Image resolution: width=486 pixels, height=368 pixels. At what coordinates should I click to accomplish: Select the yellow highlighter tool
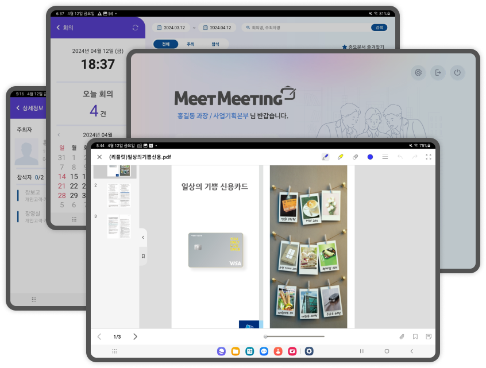[x=340, y=157]
